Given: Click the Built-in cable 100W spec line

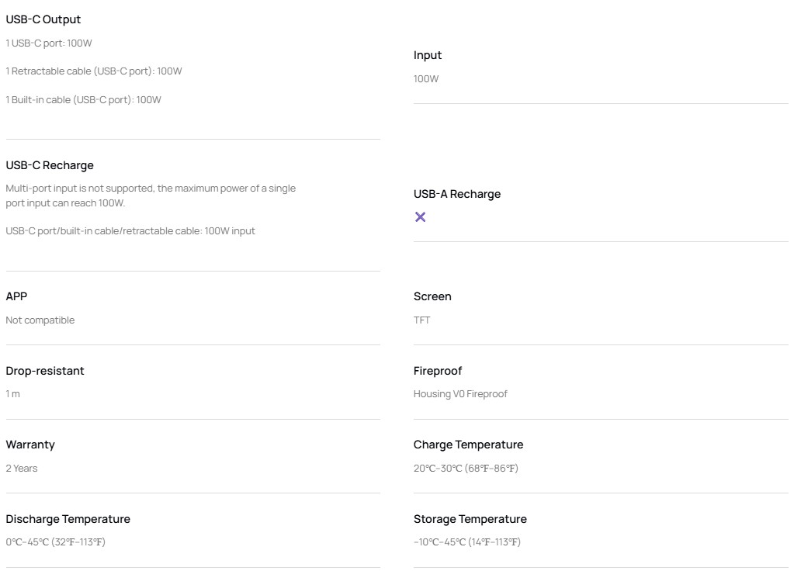Looking at the screenshot, I should pyautogui.click(x=84, y=100).
